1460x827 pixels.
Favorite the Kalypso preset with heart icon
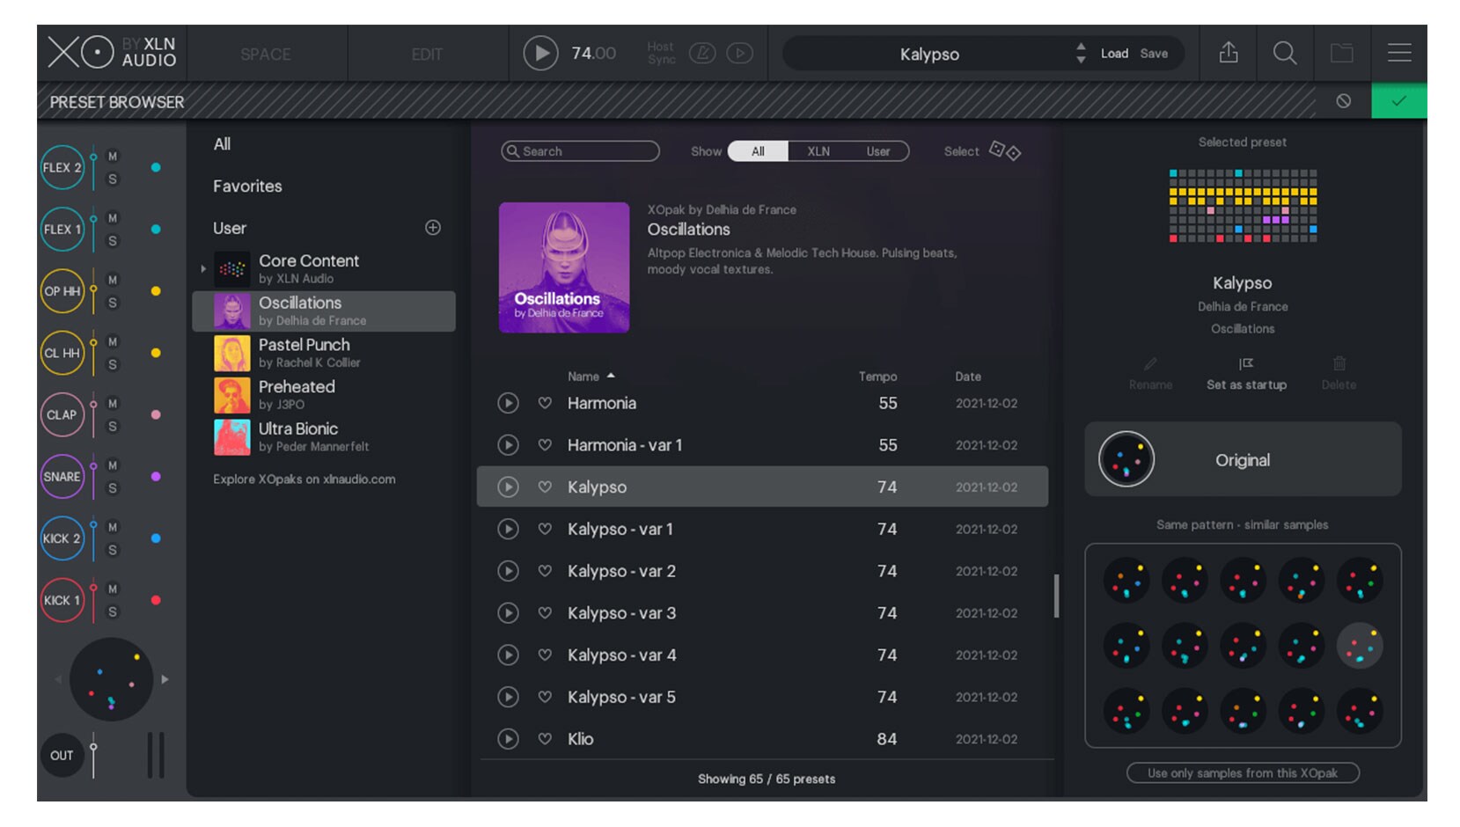(545, 487)
